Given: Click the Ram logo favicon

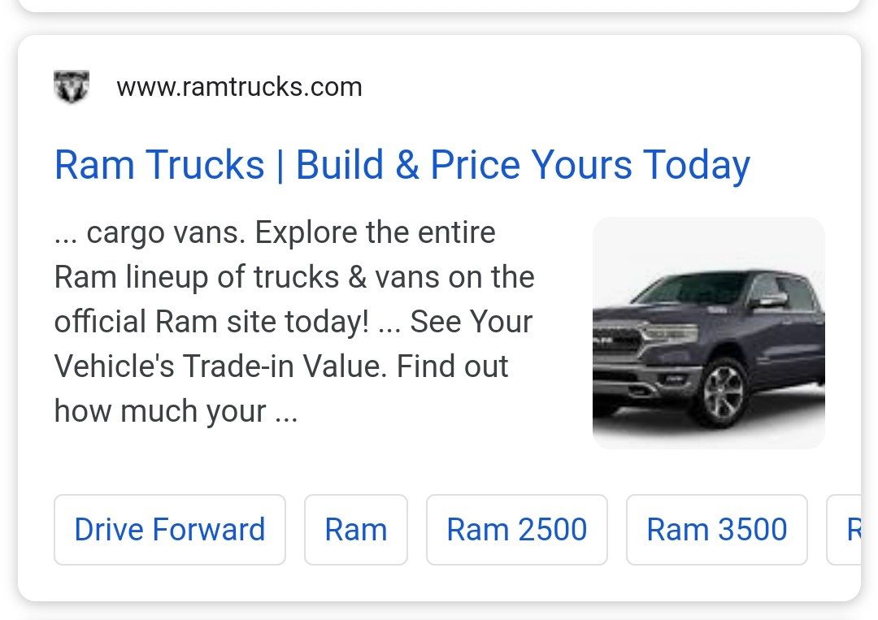Looking at the screenshot, I should [x=71, y=86].
